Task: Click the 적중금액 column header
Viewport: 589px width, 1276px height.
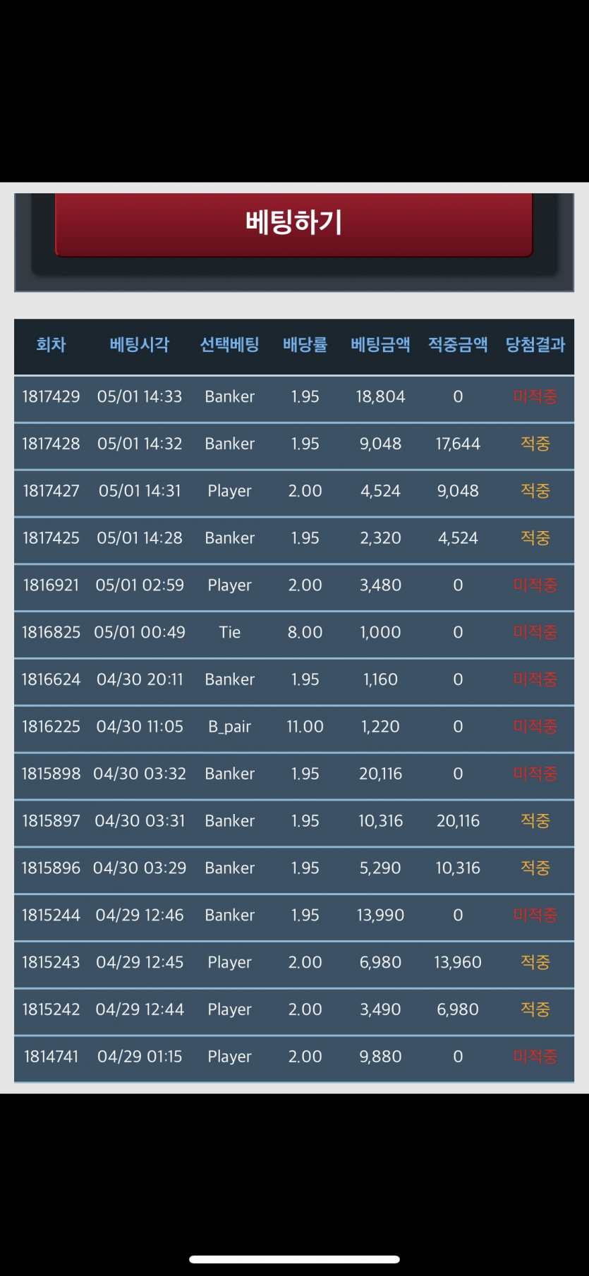Action: (x=458, y=345)
